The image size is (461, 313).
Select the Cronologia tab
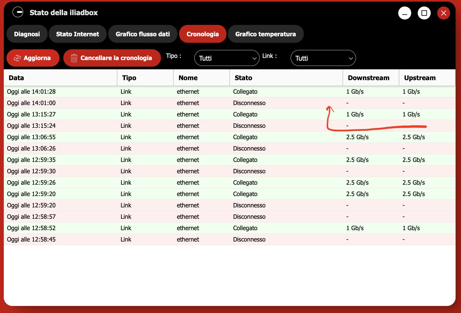(x=203, y=34)
